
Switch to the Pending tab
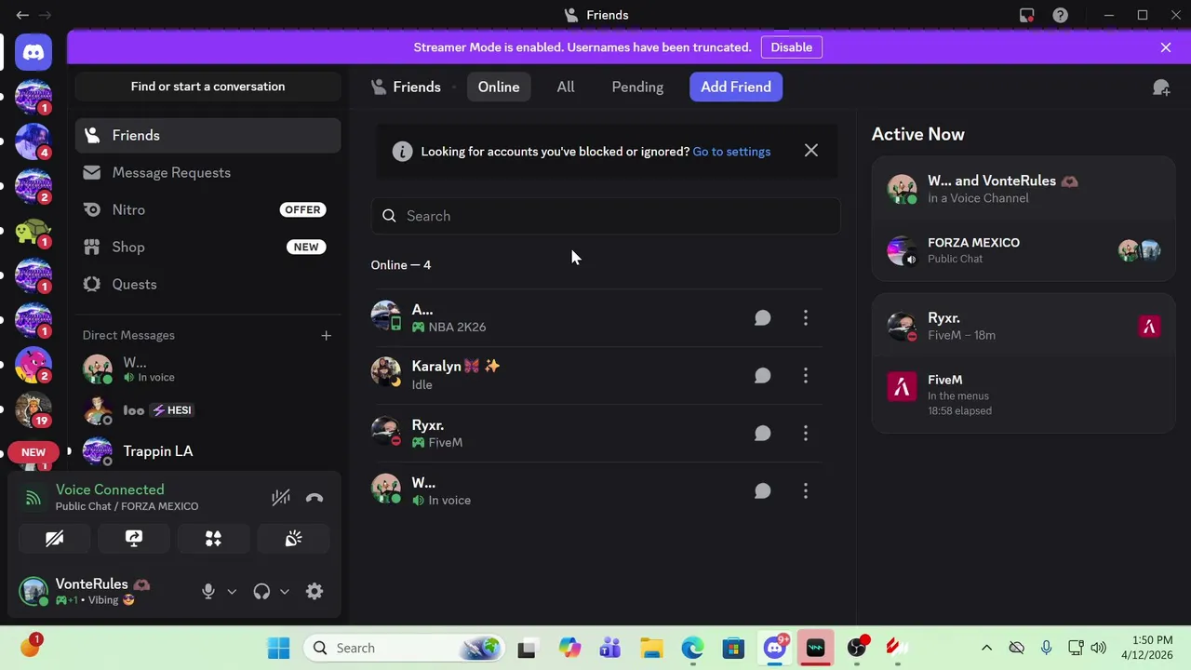pos(637,87)
